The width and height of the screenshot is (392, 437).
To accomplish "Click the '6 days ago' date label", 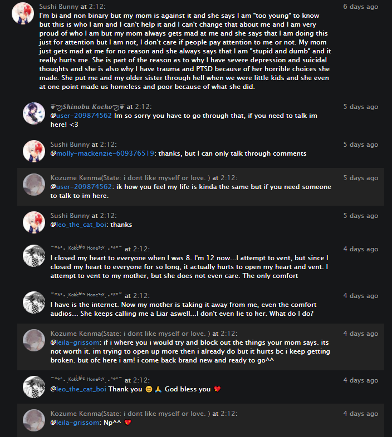I will click(360, 7).
